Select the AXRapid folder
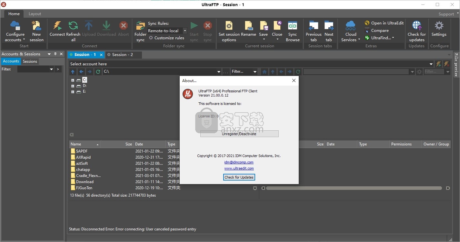Screen dimensions: 460x242 tap(83, 157)
